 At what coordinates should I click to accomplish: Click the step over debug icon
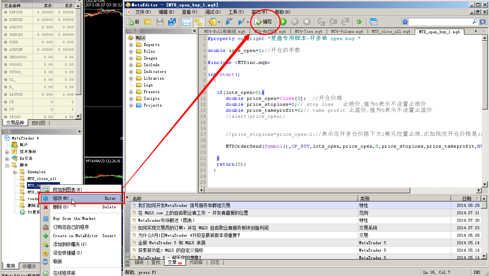[x=333, y=22]
